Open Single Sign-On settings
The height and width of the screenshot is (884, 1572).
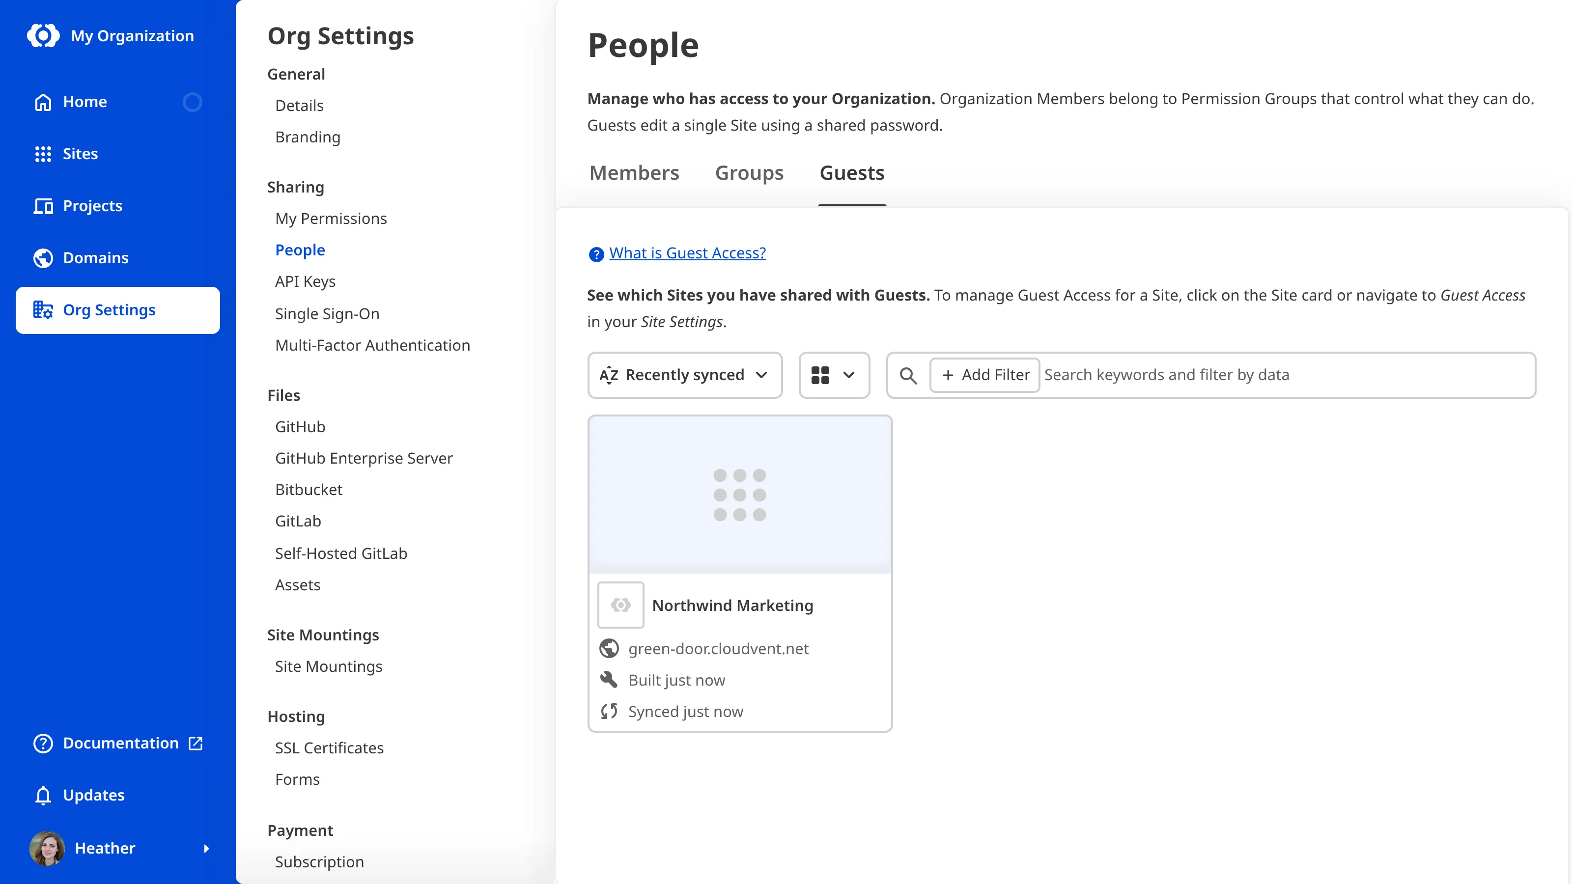tap(327, 314)
